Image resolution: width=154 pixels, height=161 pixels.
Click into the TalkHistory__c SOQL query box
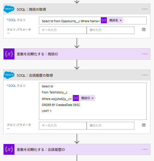tap(93, 101)
